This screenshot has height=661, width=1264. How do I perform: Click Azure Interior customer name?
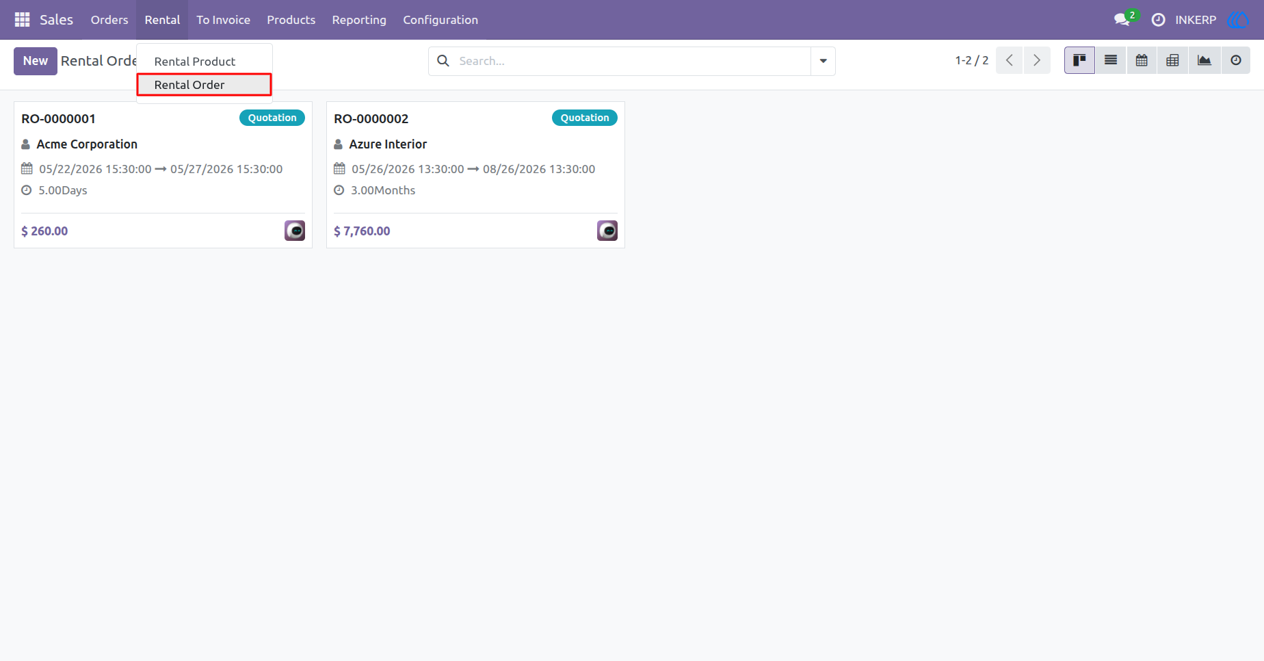[388, 144]
